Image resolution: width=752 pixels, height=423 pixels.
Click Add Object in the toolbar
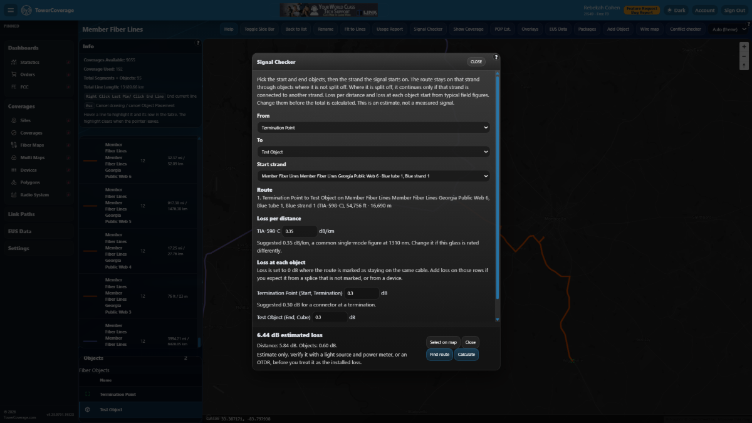tap(619, 29)
